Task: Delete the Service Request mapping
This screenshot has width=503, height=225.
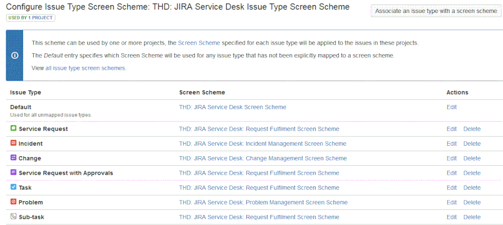Action: pos(472,129)
